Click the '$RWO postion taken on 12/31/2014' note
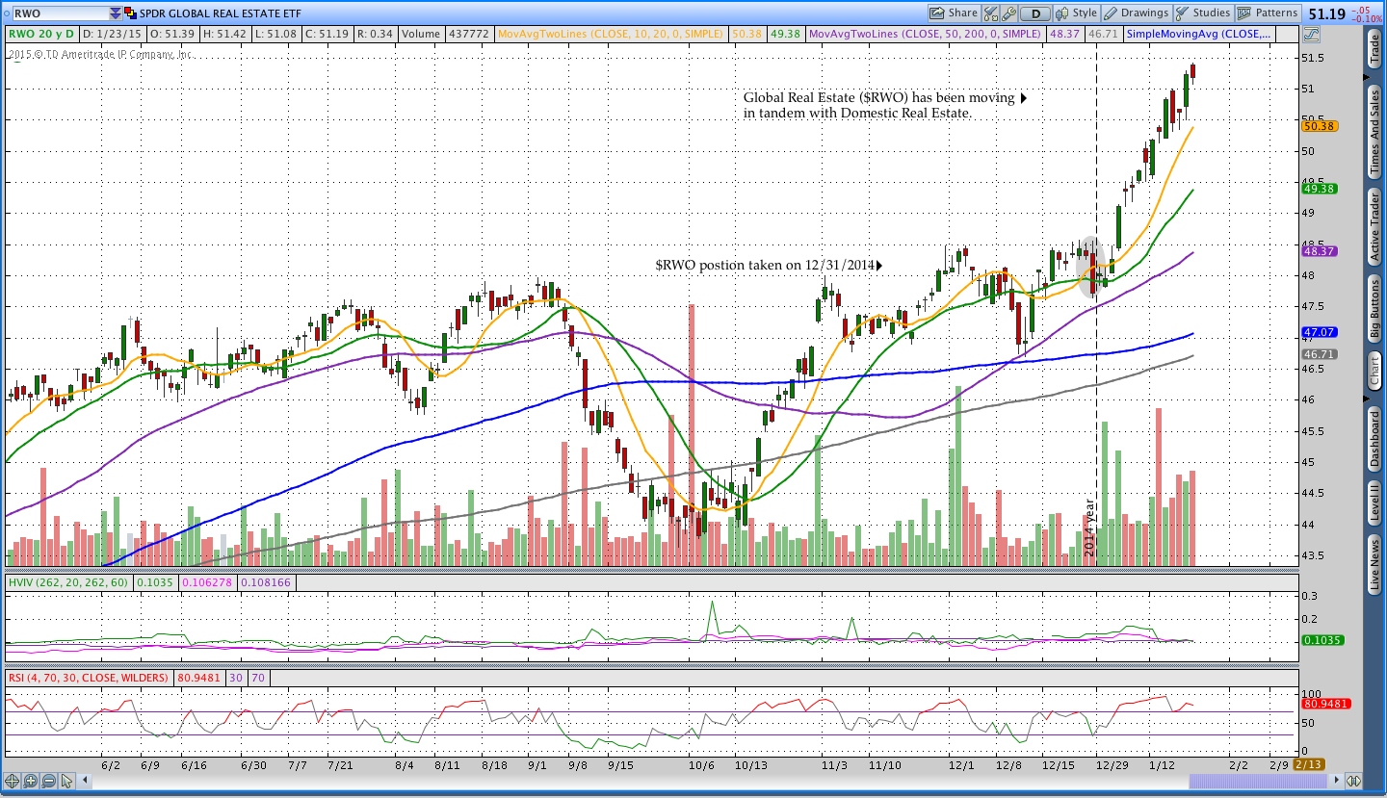Image resolution: width=1387 pixels, height=798 pixels. click(x=765, y=265)
